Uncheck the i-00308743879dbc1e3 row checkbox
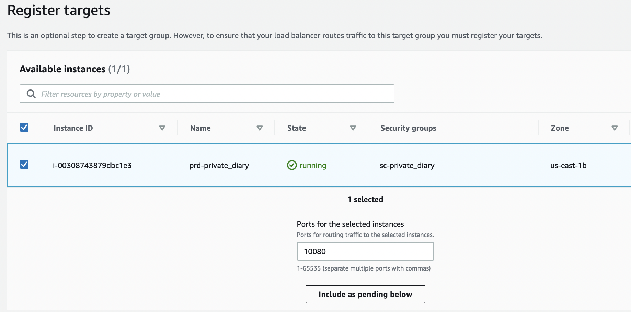 [24, 165]
